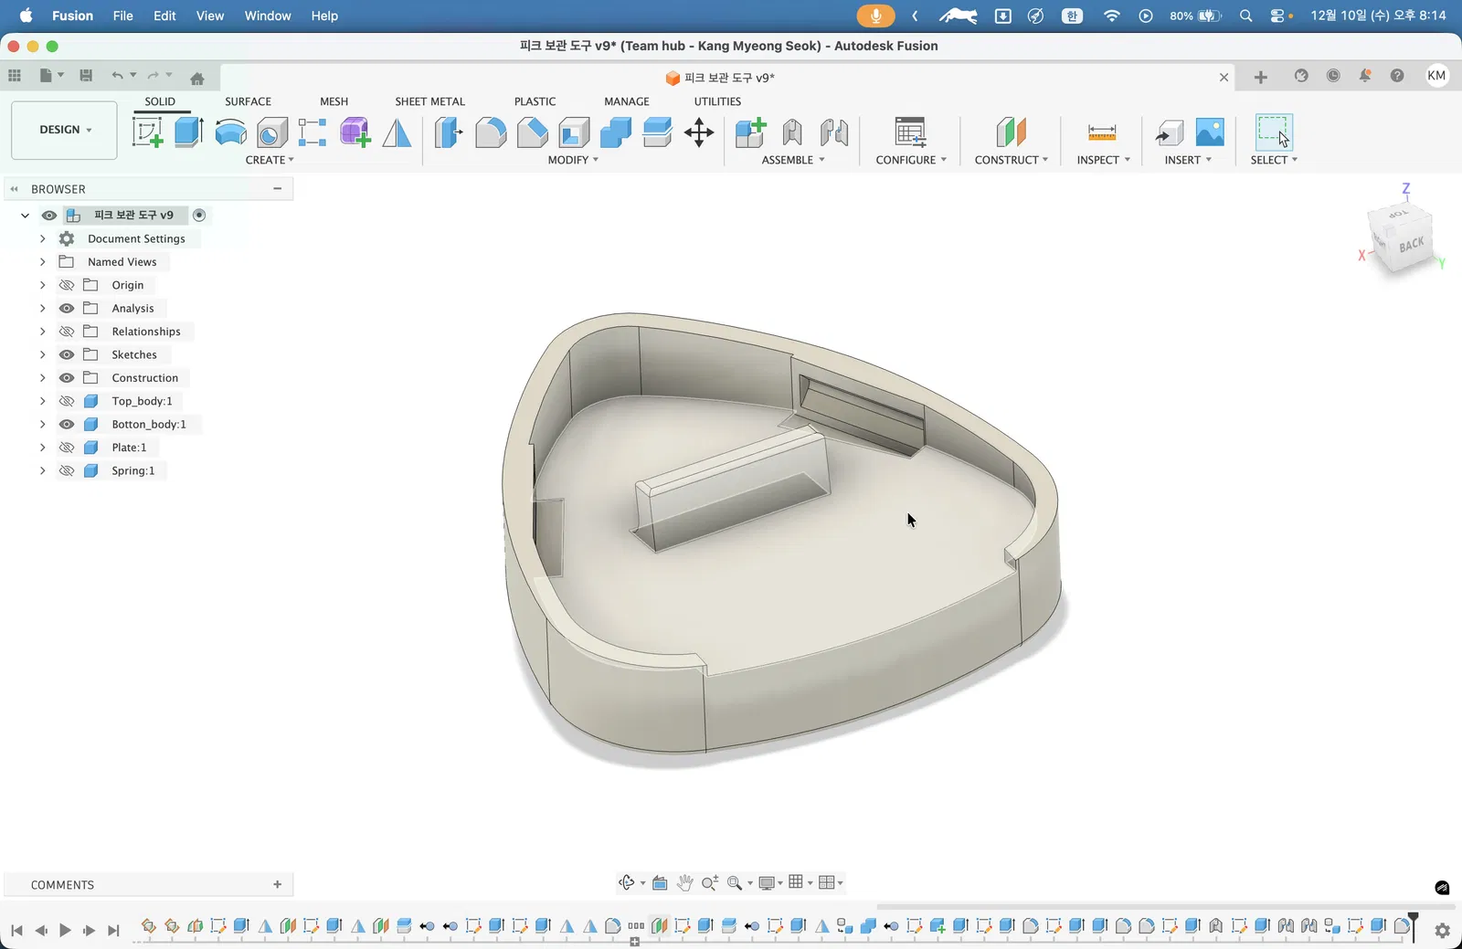This screenshot has height=949, width=1462.
Task: Expand the Spring:1 component node
Action: pyautogui.click(x=42, y=471)
